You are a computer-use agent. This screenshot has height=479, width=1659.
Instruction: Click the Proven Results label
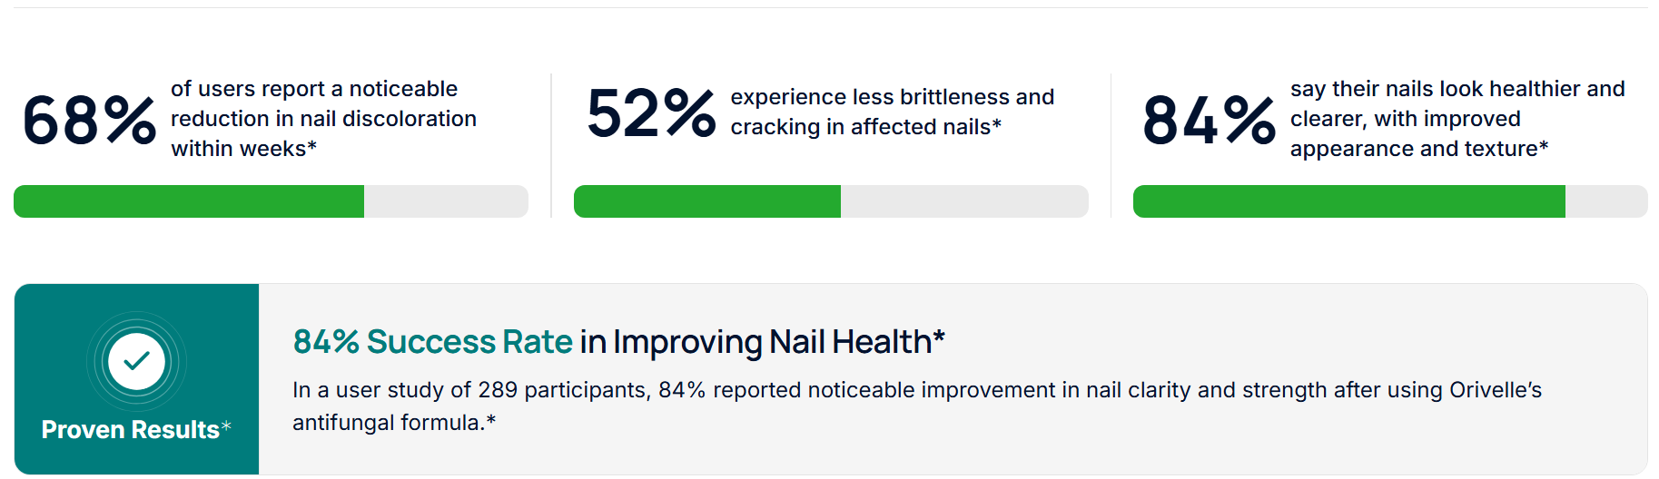130,429
